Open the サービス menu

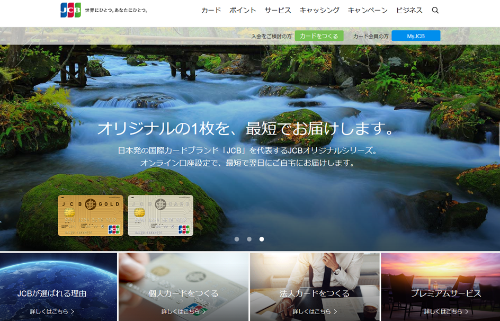pyautogui.click(x=278, y=10)
